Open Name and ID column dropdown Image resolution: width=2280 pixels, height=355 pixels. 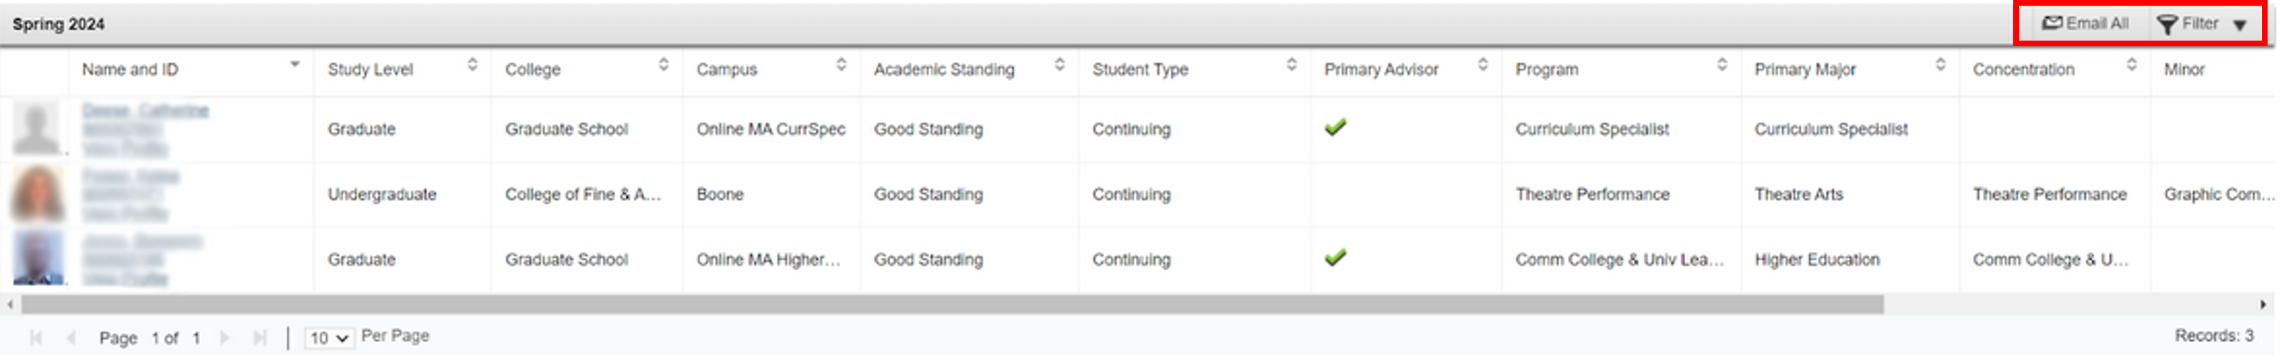295,65
